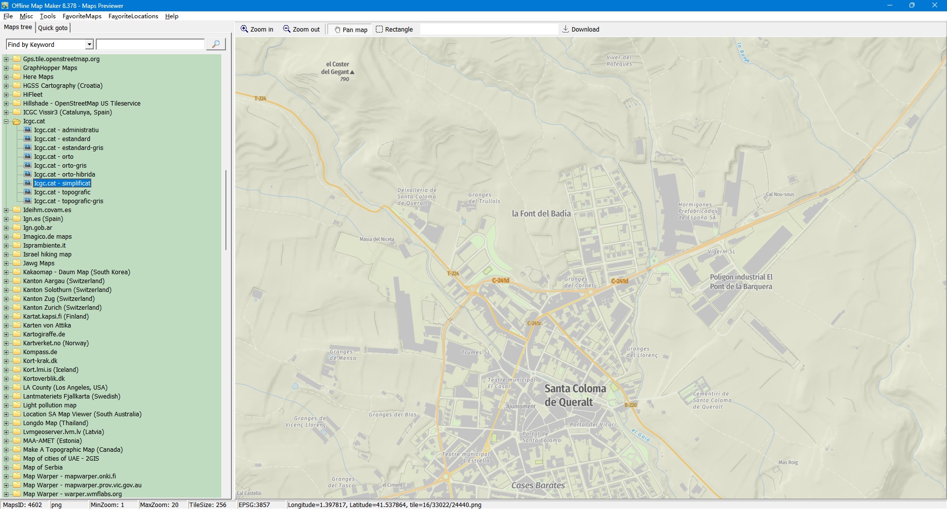The image size is (947, 509).
Task: Click the keyword search text field
Action: [x=150, y=45]
